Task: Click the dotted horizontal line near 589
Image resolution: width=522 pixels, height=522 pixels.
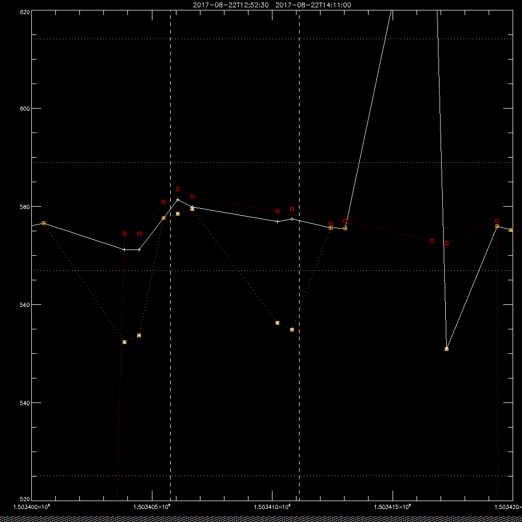Action: (x=272, y=162)
